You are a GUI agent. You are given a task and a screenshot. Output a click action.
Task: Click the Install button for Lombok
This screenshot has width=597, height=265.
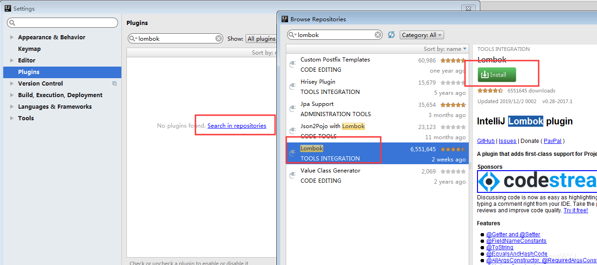[x=496, y=74]
